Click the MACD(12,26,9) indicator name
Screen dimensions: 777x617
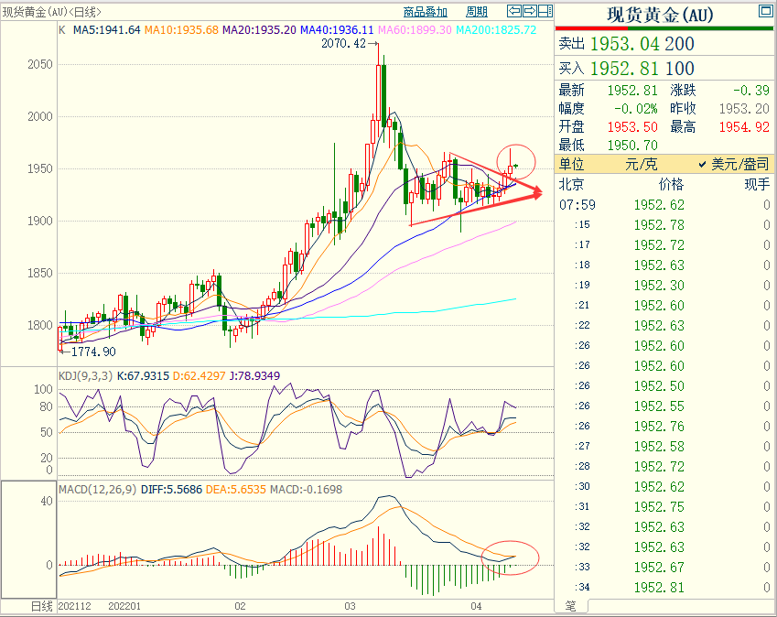pyautogui.click(x=98, y=490)
